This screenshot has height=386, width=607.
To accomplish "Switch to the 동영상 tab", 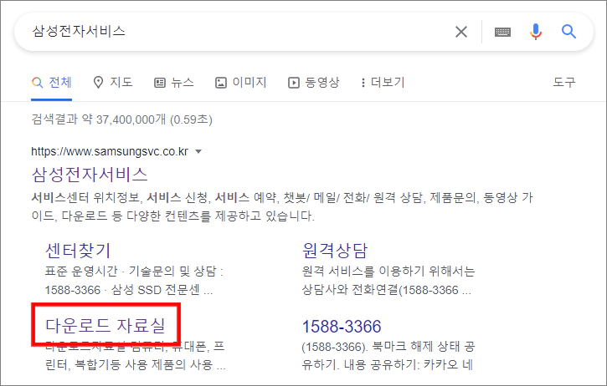I will [314, 83].
